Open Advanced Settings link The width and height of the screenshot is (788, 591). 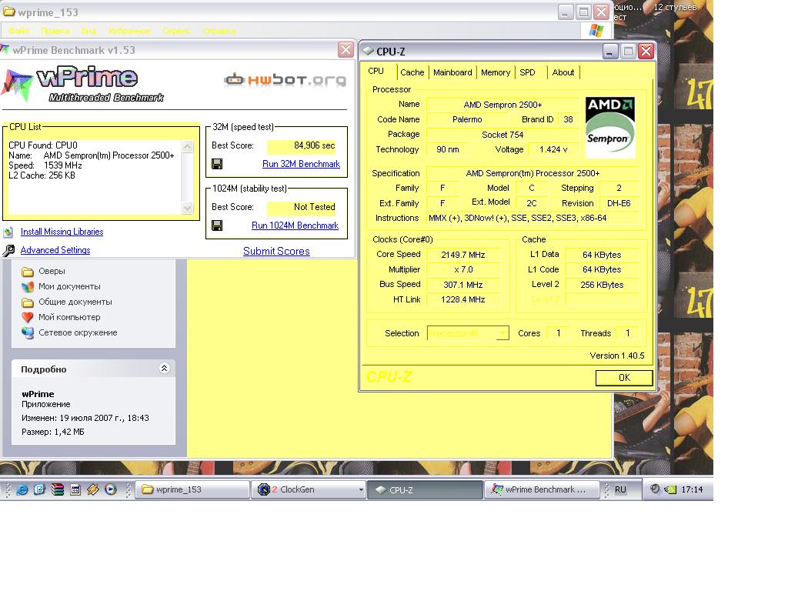pyautogui.click(x=55, y=250)
